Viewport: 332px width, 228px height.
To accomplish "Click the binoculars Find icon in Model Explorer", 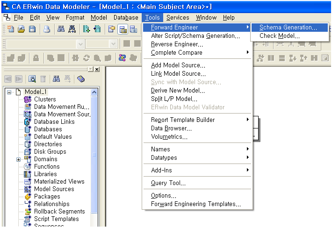I will tap(56, 79).
